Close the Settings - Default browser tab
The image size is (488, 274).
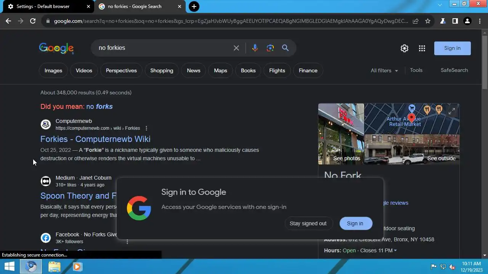click(x=88, y=6)
